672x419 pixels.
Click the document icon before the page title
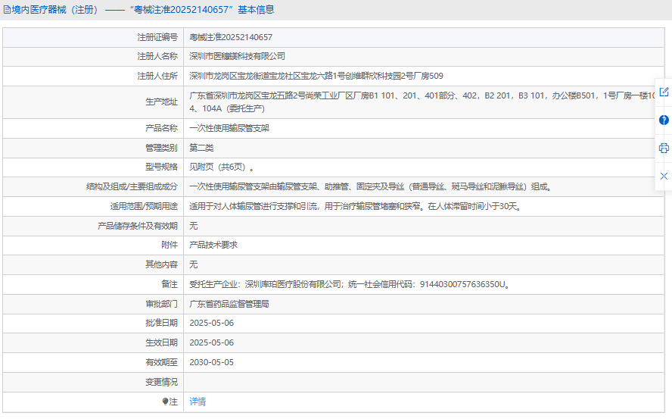(7, 9)
